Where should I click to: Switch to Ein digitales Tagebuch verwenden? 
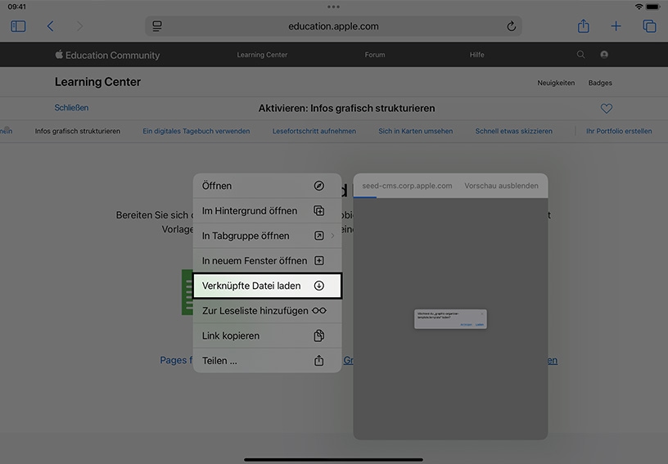coord(196,131)
